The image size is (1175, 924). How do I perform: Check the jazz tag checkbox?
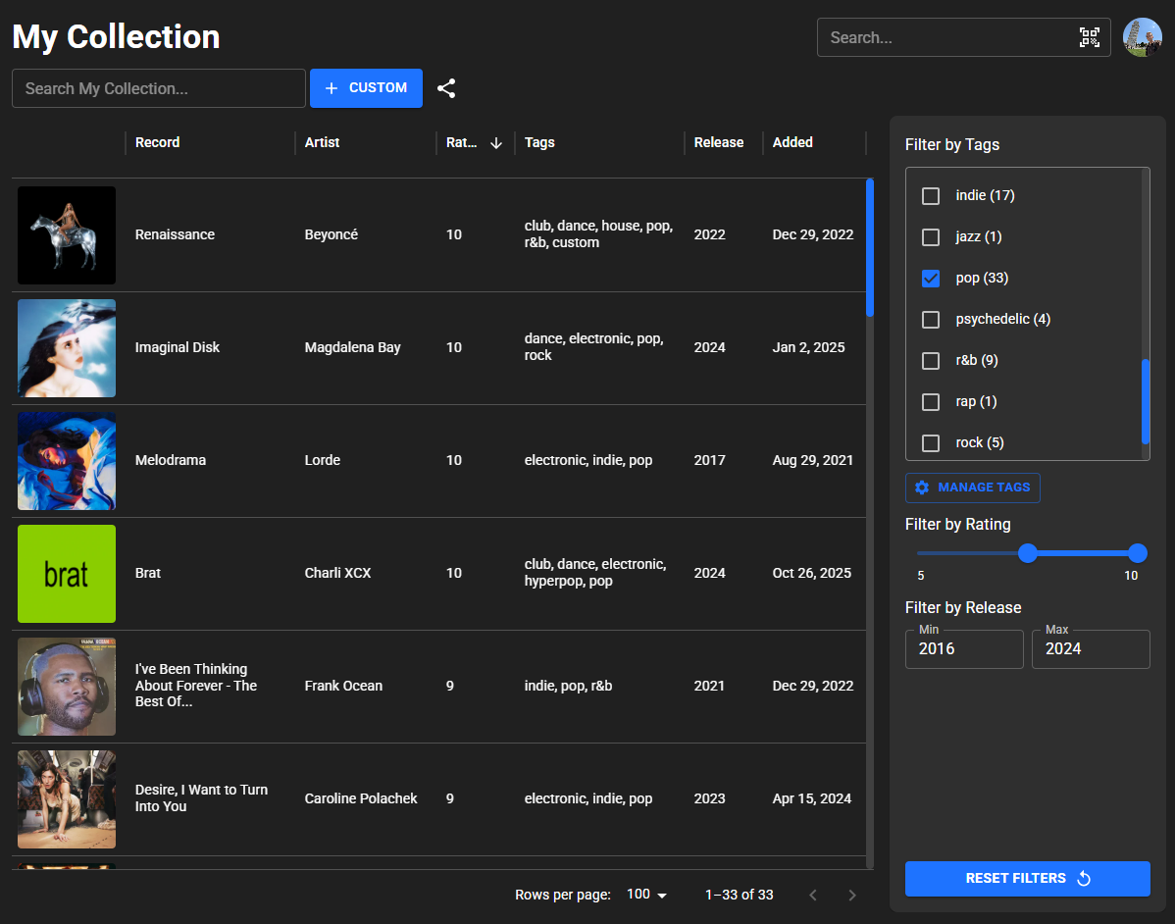930,236
